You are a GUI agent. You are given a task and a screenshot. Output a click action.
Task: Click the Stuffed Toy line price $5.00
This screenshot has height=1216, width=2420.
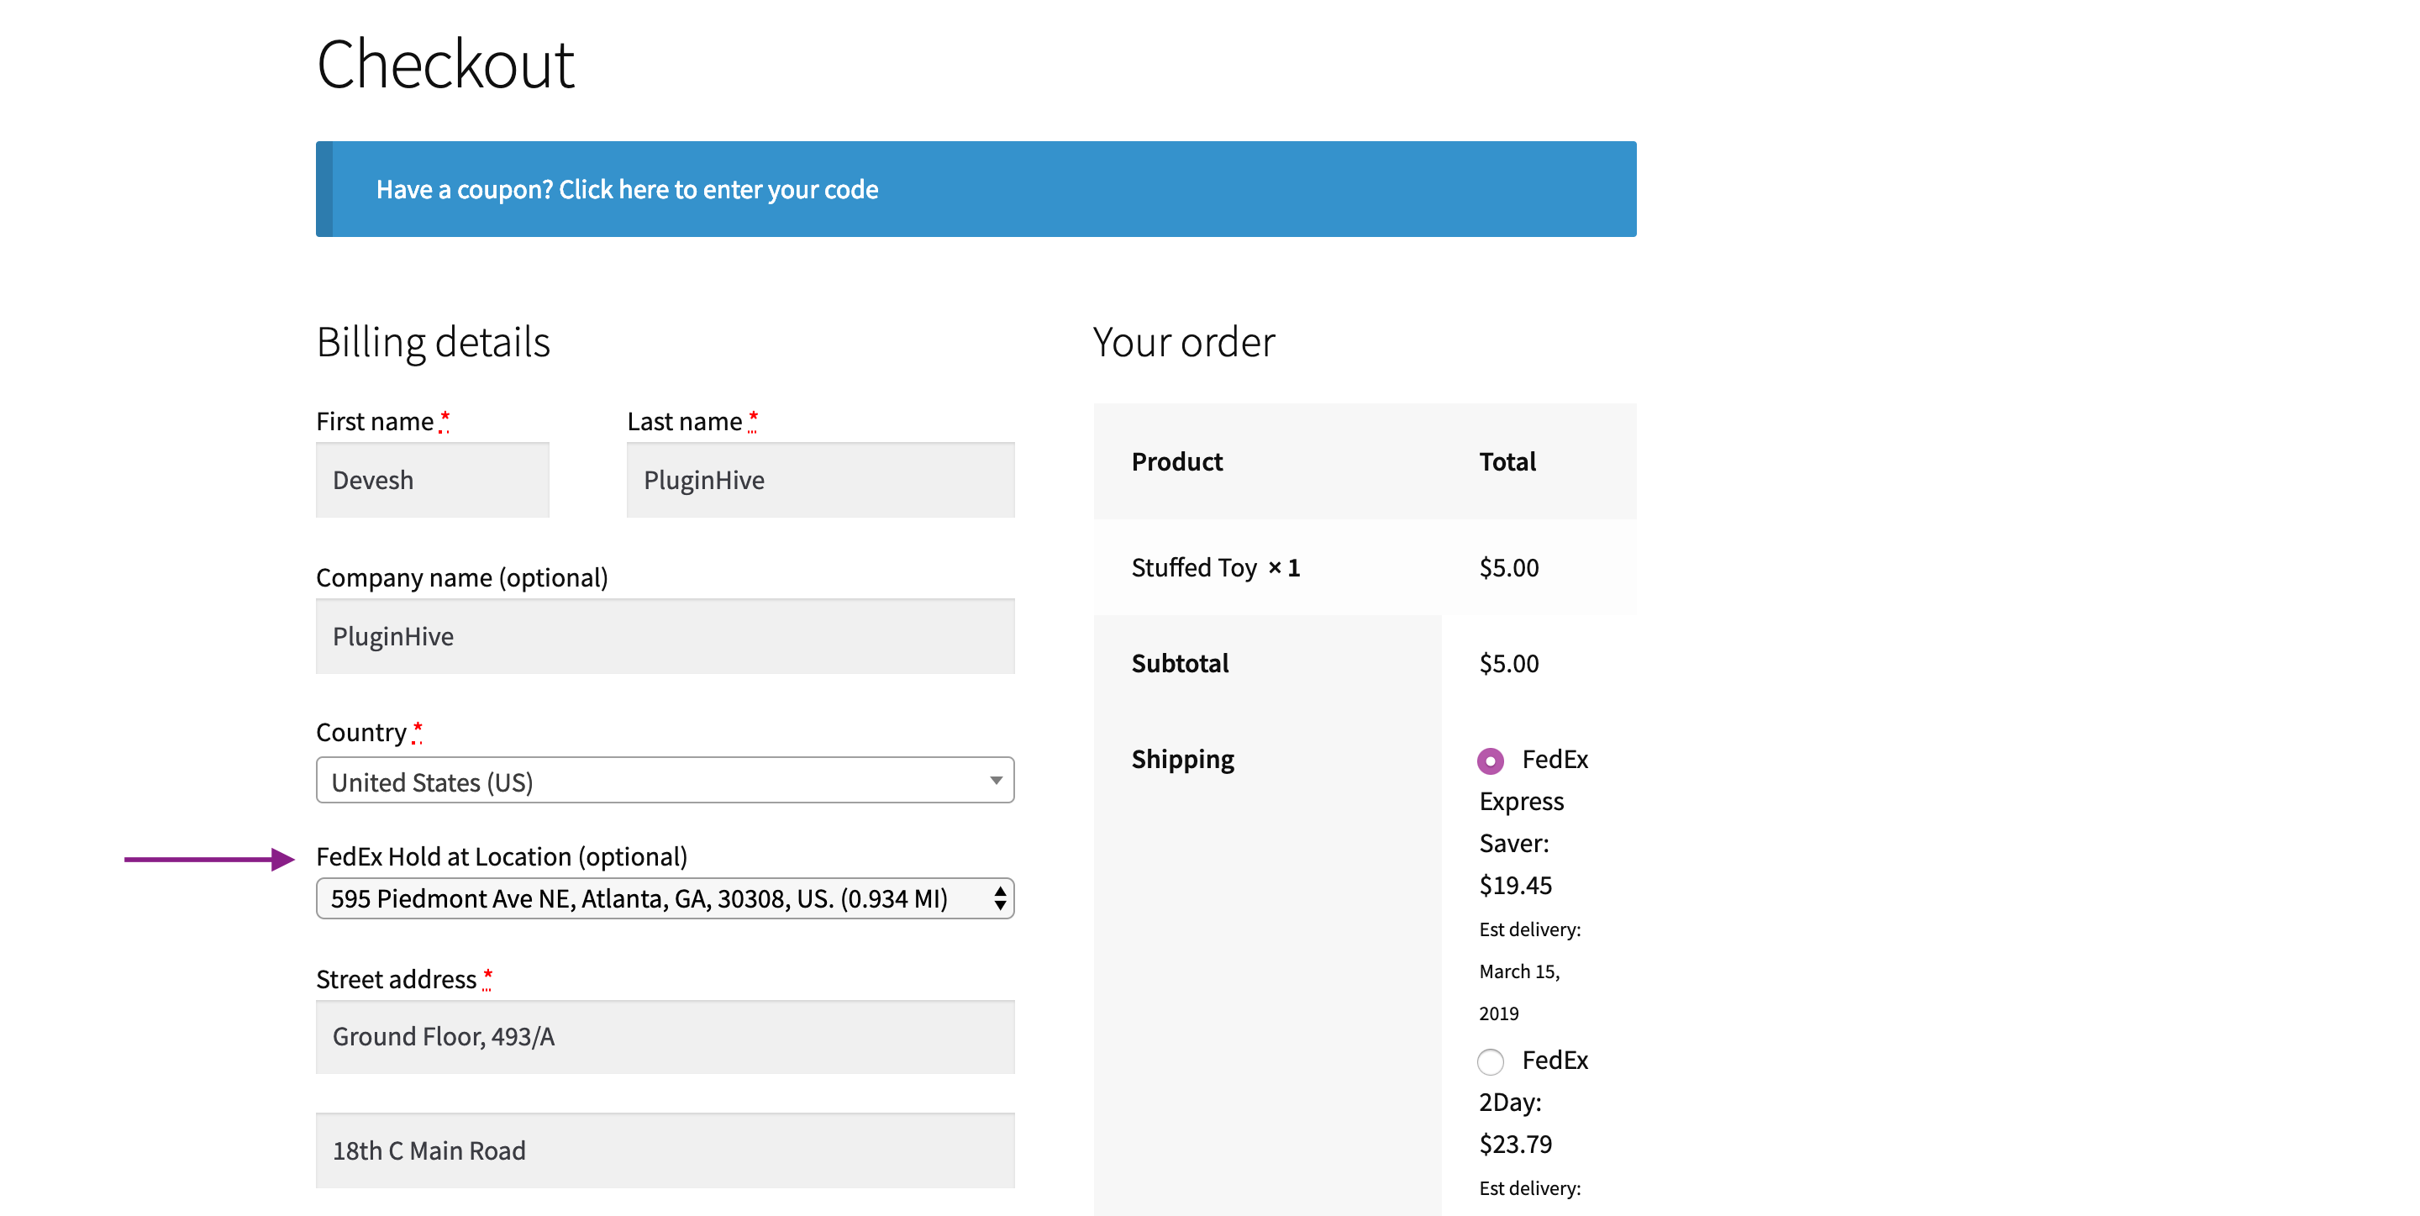pyautogui.click(x=1509, y=567)
